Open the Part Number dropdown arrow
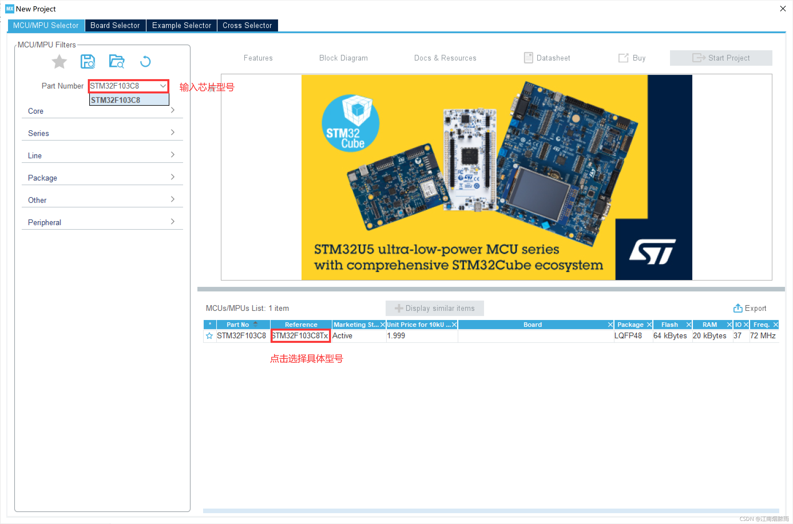Viewport: 793px width, 524px height. pos(163,86)
